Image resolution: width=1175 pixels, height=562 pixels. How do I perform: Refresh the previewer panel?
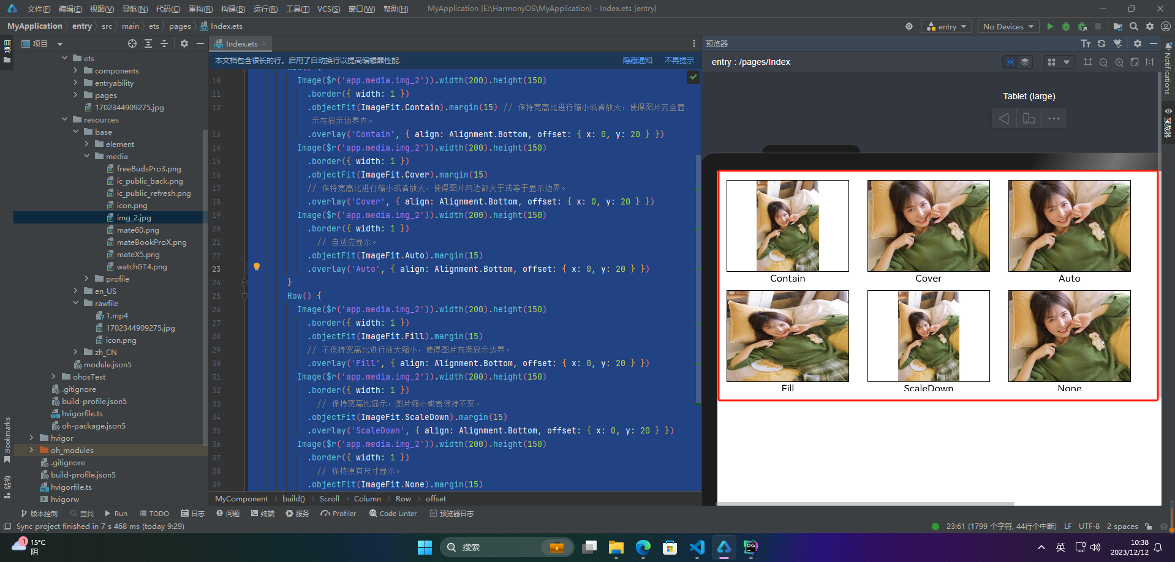(1101, 43)
